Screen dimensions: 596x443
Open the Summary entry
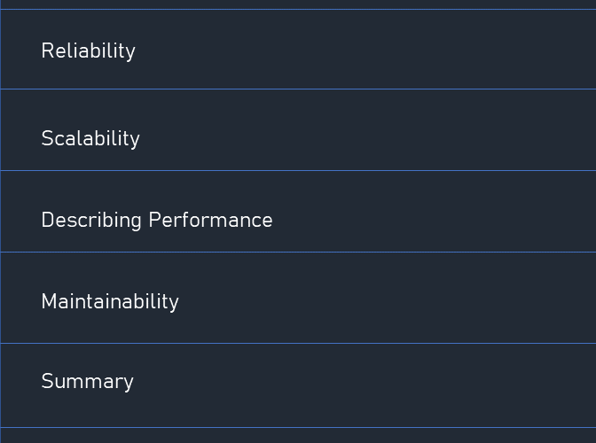[298, 385]
